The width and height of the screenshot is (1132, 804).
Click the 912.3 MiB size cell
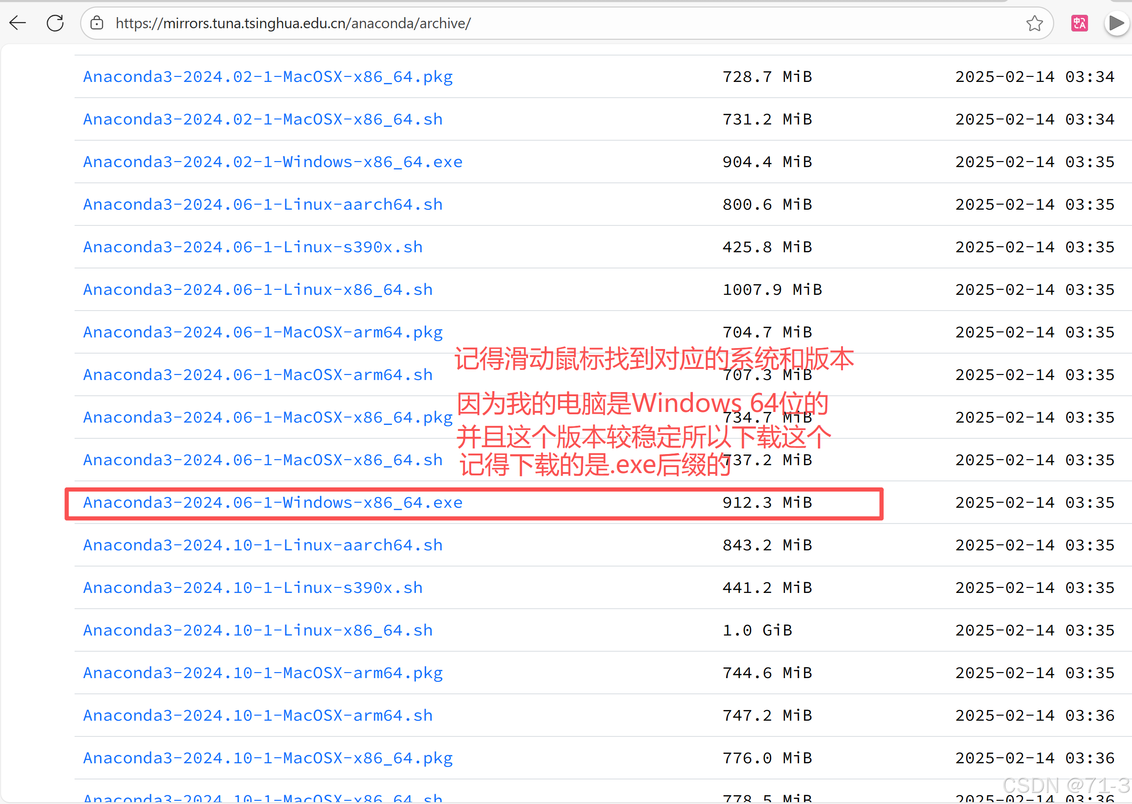(x=767, y=503)
